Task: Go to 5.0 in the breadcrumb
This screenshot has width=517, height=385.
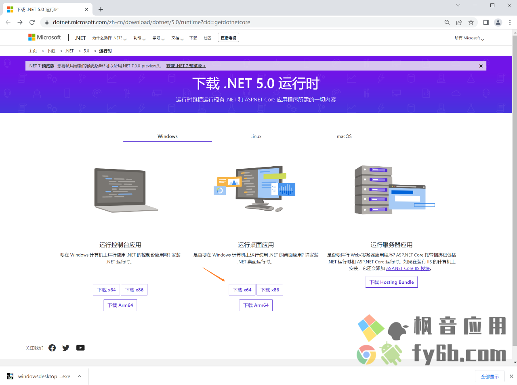Action: [x=86, y=51]
